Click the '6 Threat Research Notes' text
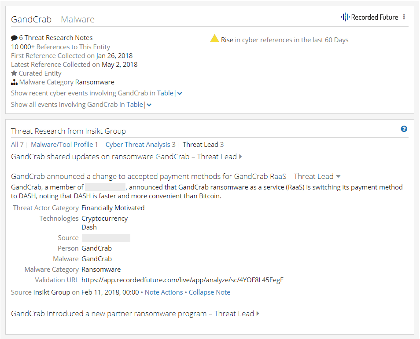 [56, 38]
